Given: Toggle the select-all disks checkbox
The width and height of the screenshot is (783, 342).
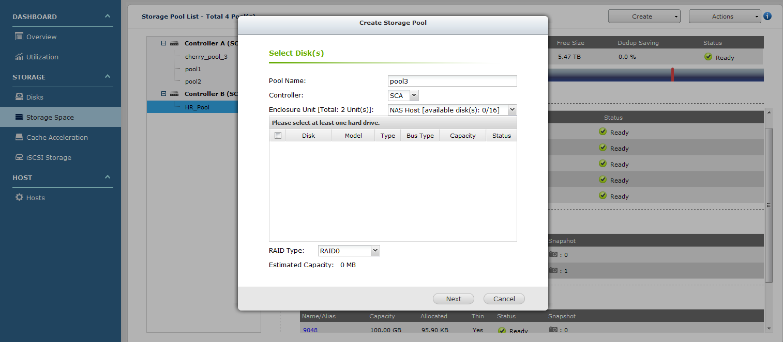Looking at the screenshot, I should click(278, 136).
